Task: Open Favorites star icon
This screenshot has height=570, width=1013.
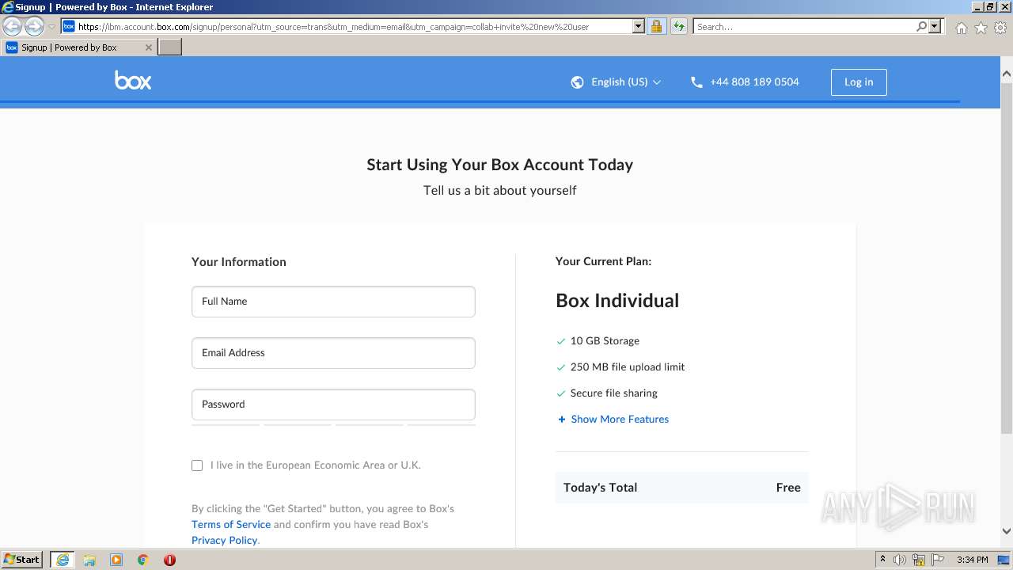Action: point(981,28)
